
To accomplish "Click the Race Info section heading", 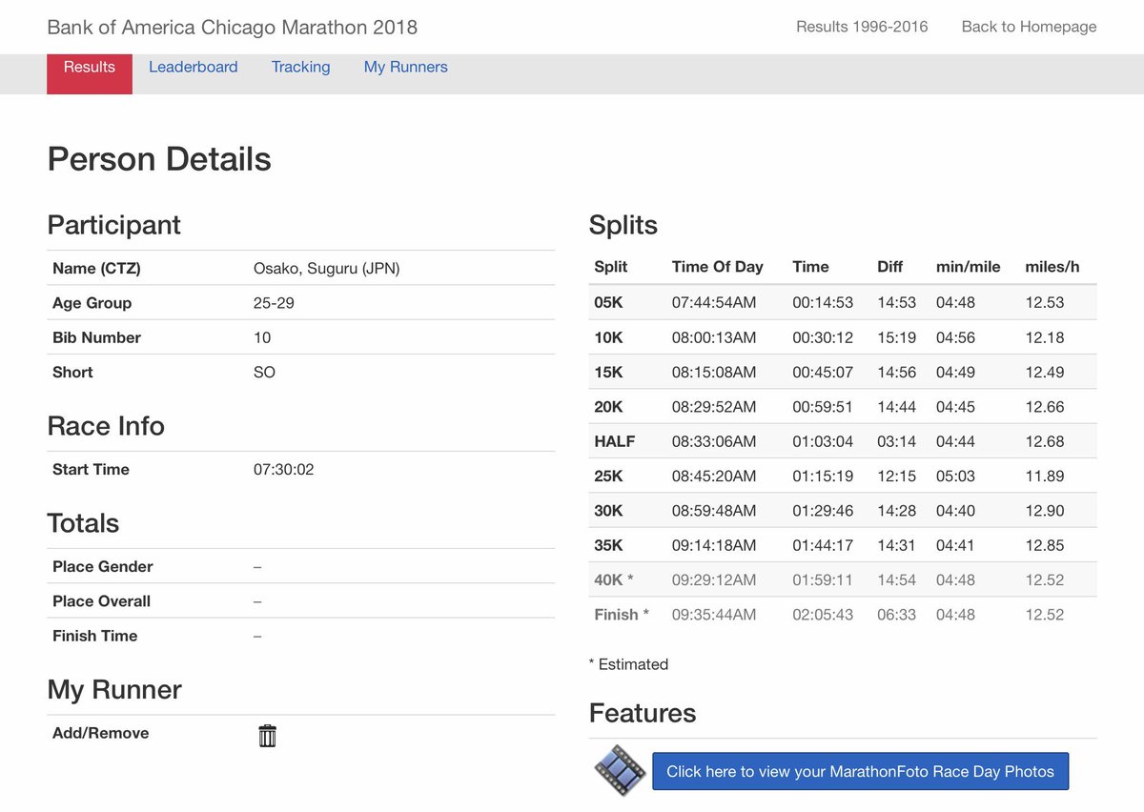I will pyautogui.click(x=106, y=426).
